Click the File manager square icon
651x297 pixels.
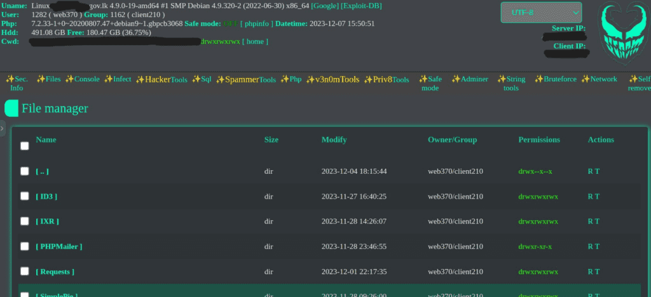pyautogui.click(x=11, y=109)
